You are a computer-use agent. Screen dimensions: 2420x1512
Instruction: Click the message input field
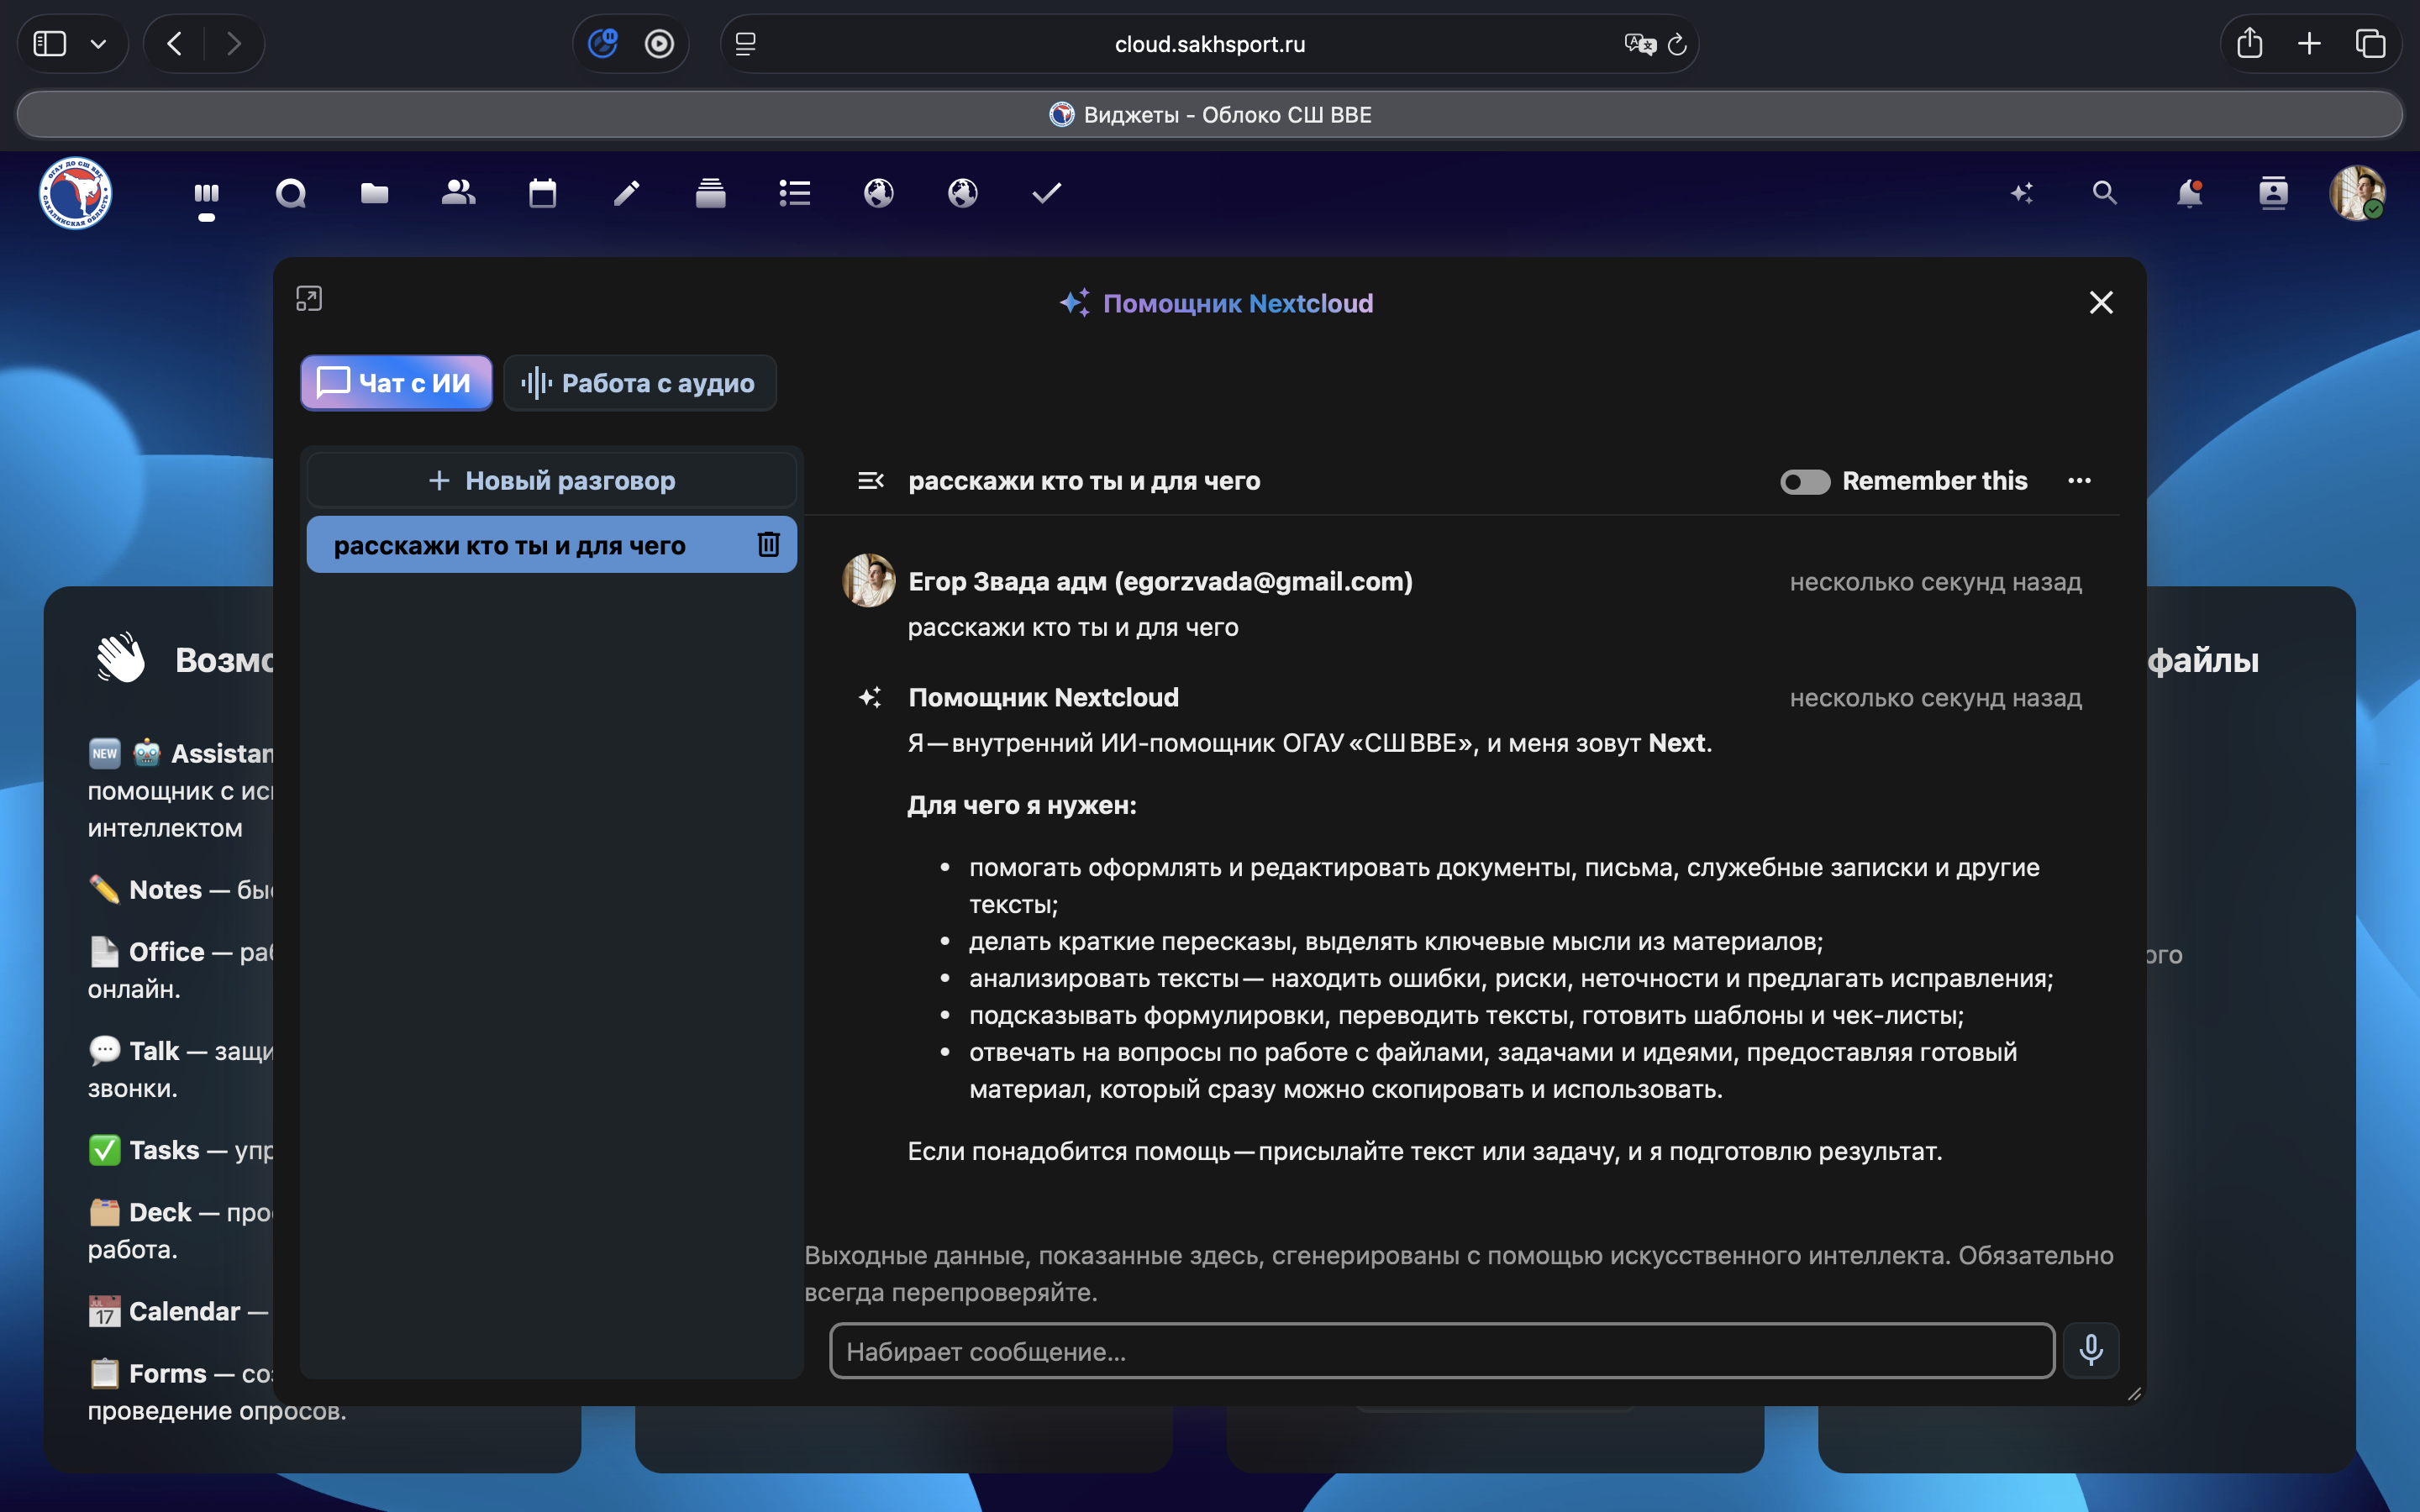click(x=1442, y=1351)
